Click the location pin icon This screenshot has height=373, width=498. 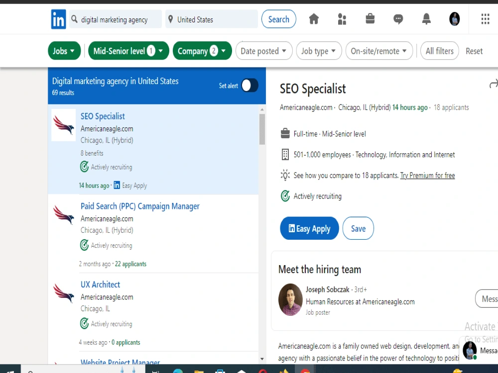coord(170,19)
